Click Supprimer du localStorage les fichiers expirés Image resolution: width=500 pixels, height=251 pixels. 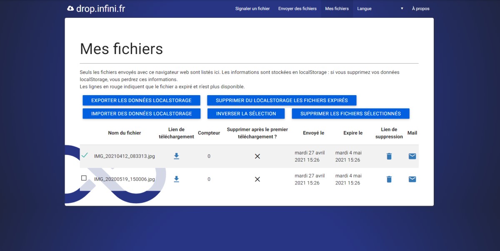pyautogui.click(x=282, y=101)
